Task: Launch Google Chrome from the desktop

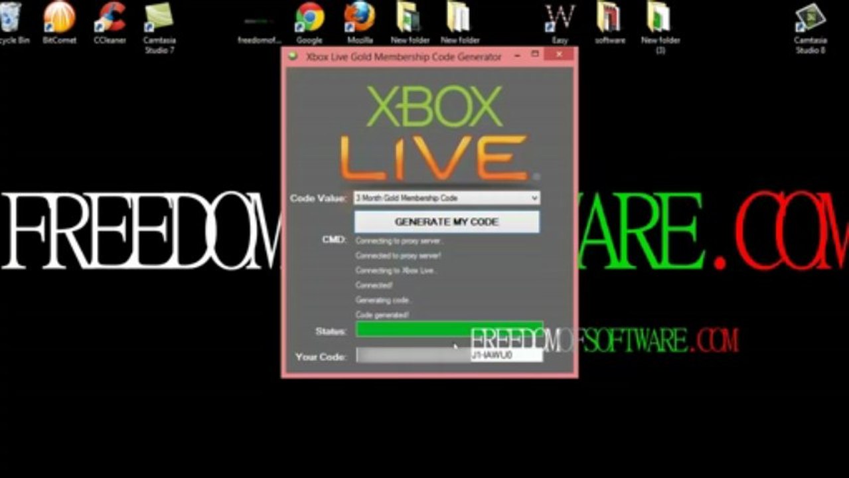Action: click(309, 22)
